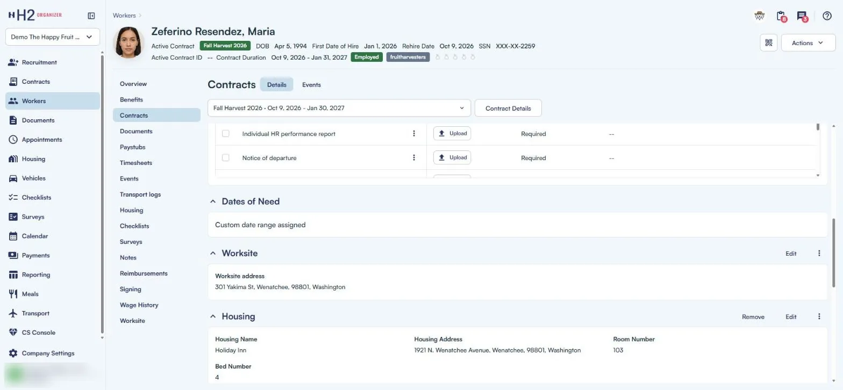843x390 pixels.
Task: Open the Contracts sidebar icon
Action: tap(13, 82)
